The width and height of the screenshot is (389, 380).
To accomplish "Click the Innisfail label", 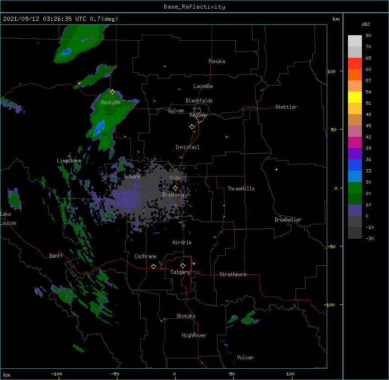I will [187, 147].
